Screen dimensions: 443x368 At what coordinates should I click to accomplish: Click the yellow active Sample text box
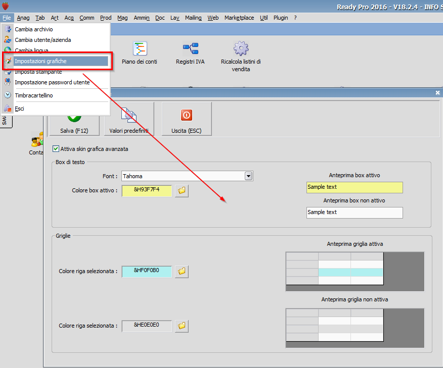(x=355, y=187)
